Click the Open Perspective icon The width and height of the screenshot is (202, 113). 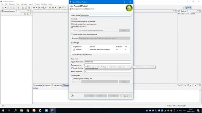(x=183, y=8)
